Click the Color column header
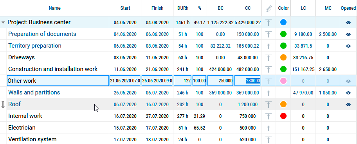 pos(283,8)
